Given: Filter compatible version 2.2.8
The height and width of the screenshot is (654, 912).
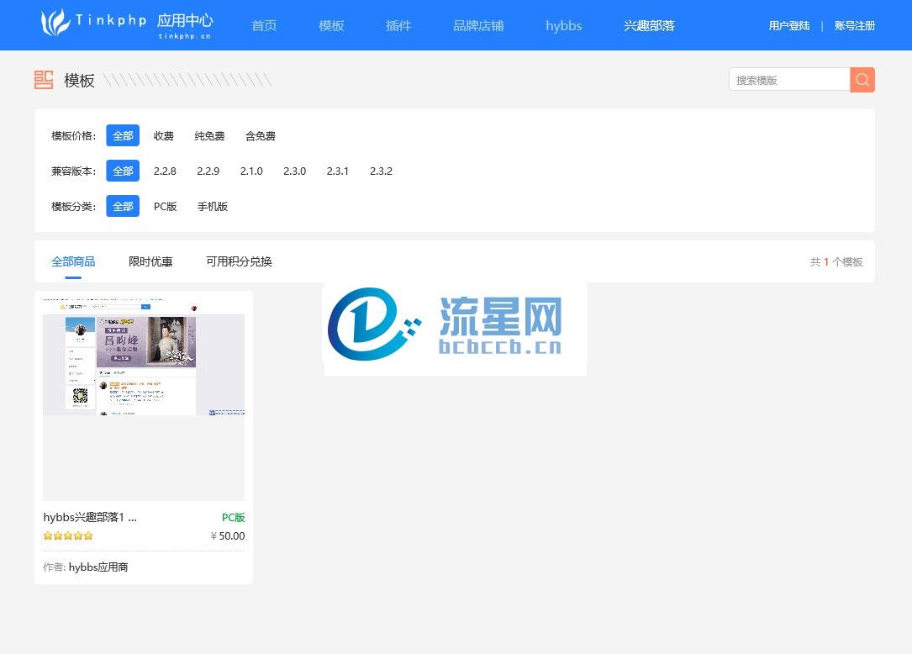Looking at the screenshot, I should pyautogui.click(x=165, y=171).
